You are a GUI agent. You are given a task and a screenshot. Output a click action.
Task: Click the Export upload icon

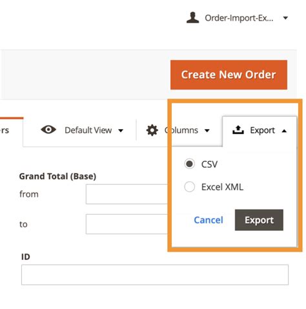click(238, 130)
